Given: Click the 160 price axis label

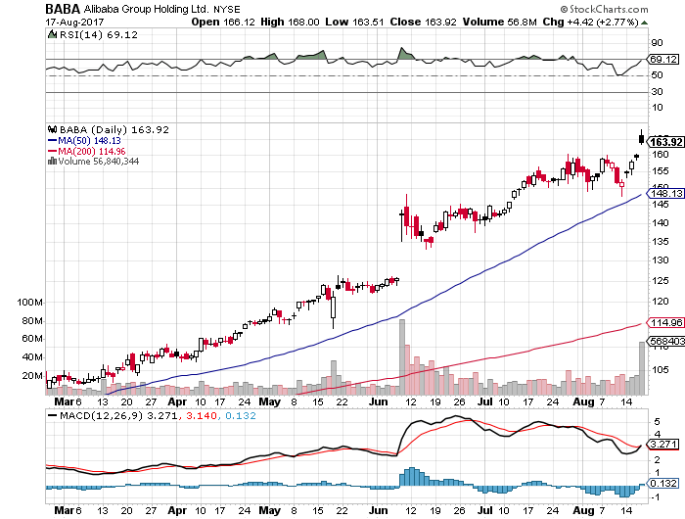Looking at the screenshot, I should pos(660,155).
